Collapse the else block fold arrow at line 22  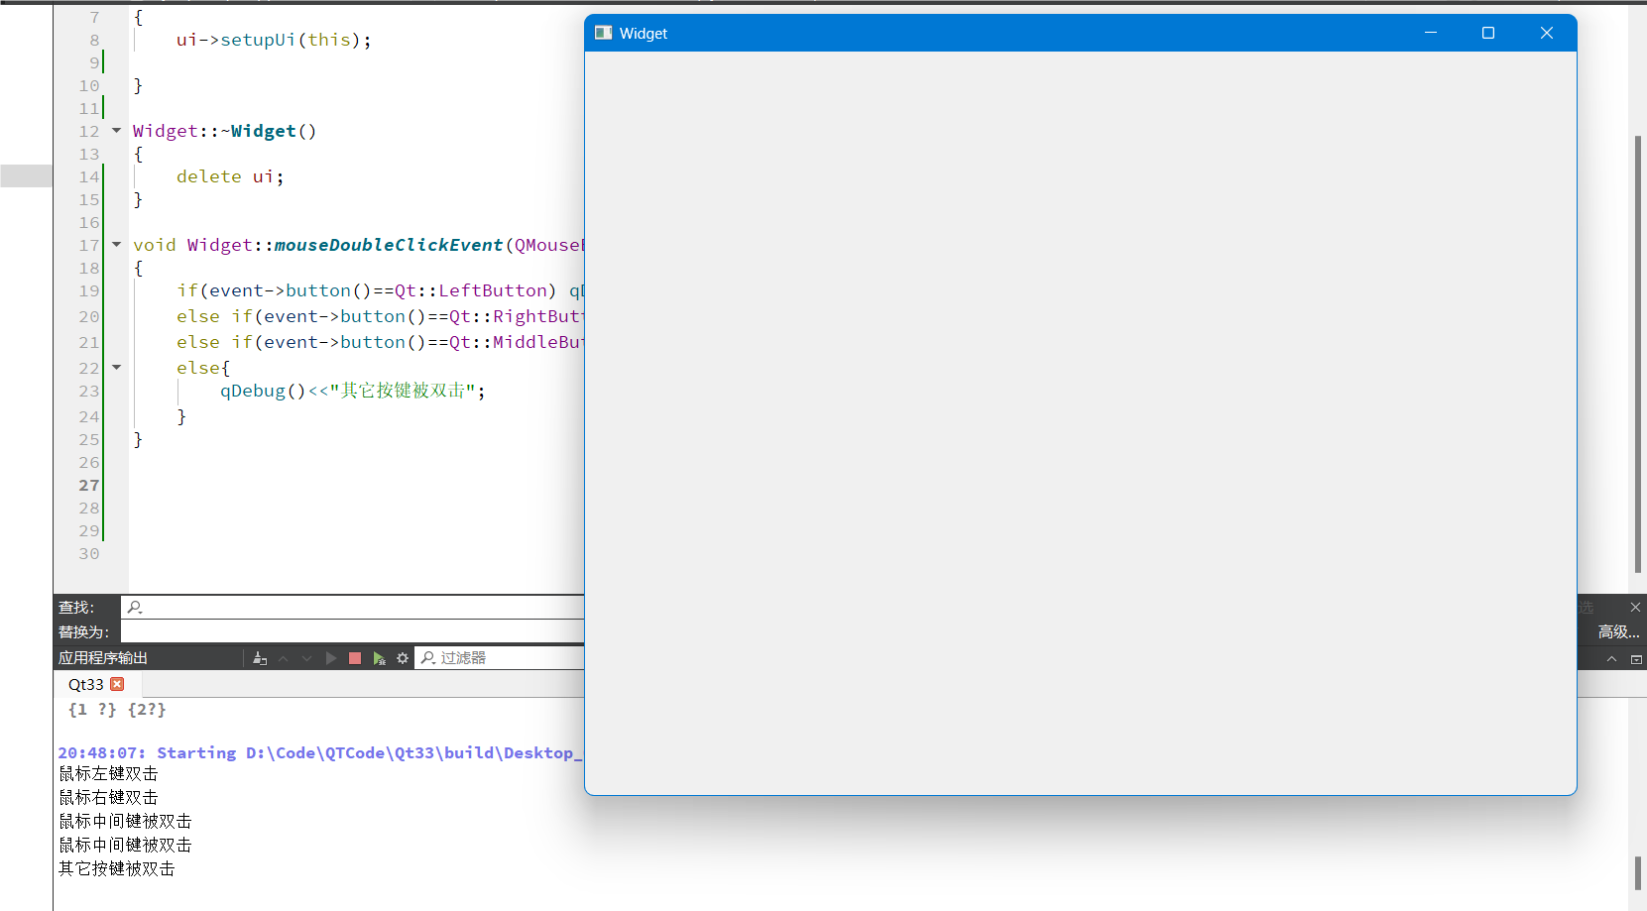point(116,368)
